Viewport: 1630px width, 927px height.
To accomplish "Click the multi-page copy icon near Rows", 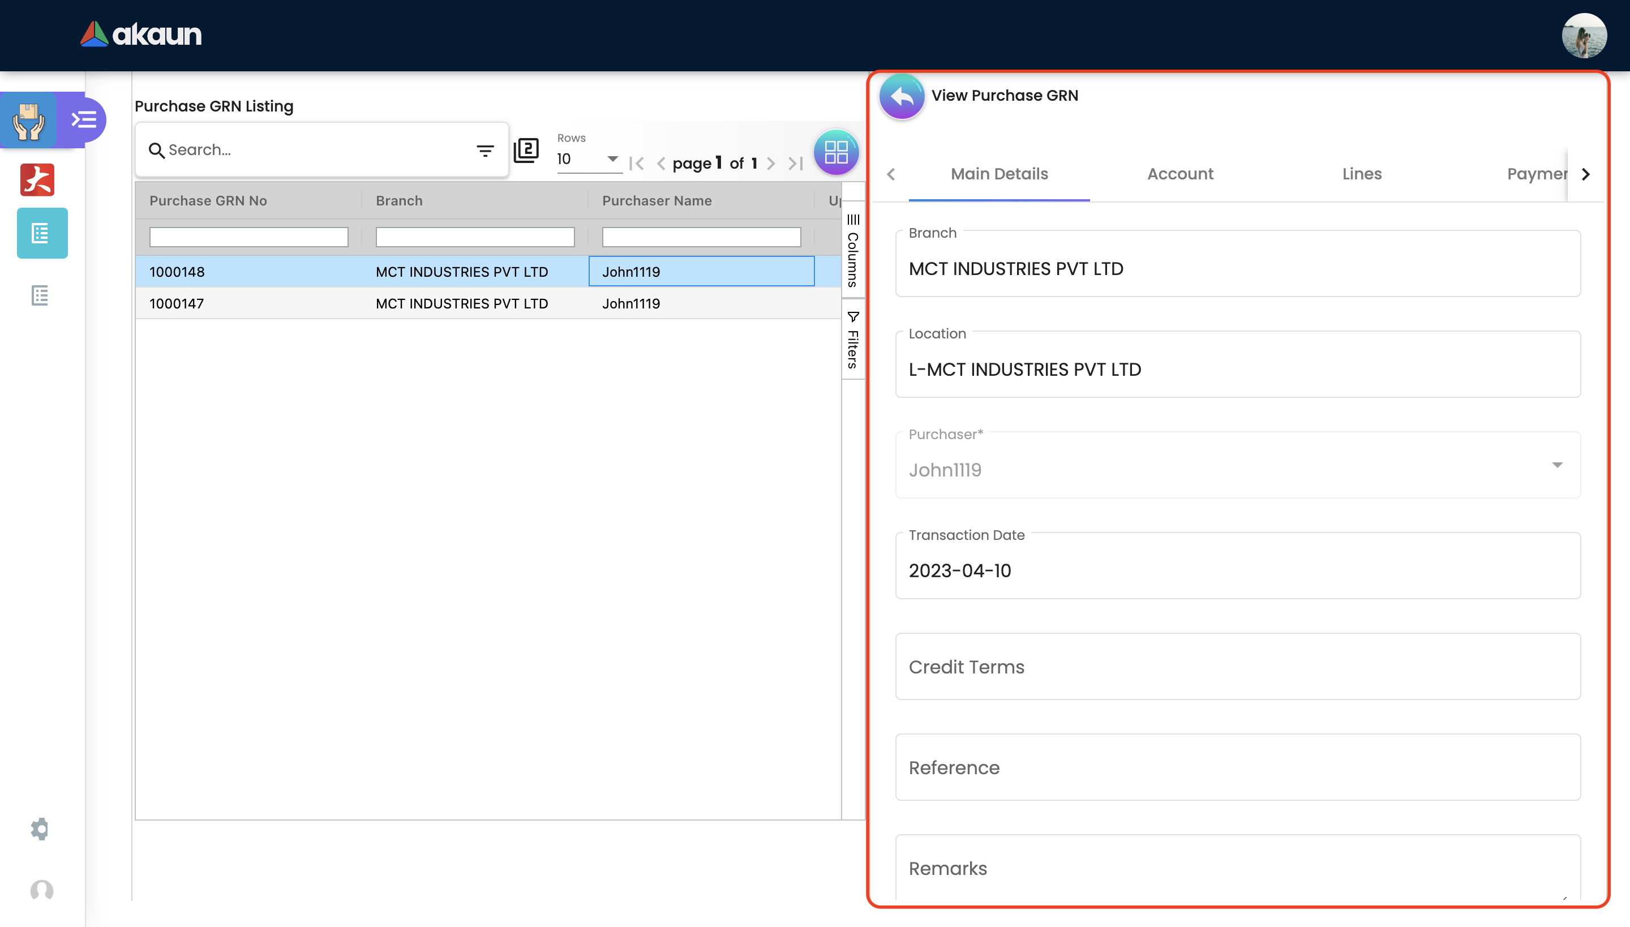I will 526,151.
